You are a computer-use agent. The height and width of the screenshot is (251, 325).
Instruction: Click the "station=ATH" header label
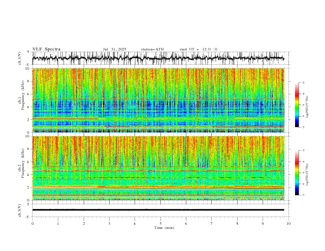[x=152, y=49]
